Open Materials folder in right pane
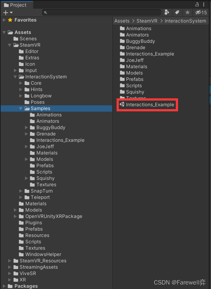This screenshot has width=211, height=289. (x=133, y=67)
